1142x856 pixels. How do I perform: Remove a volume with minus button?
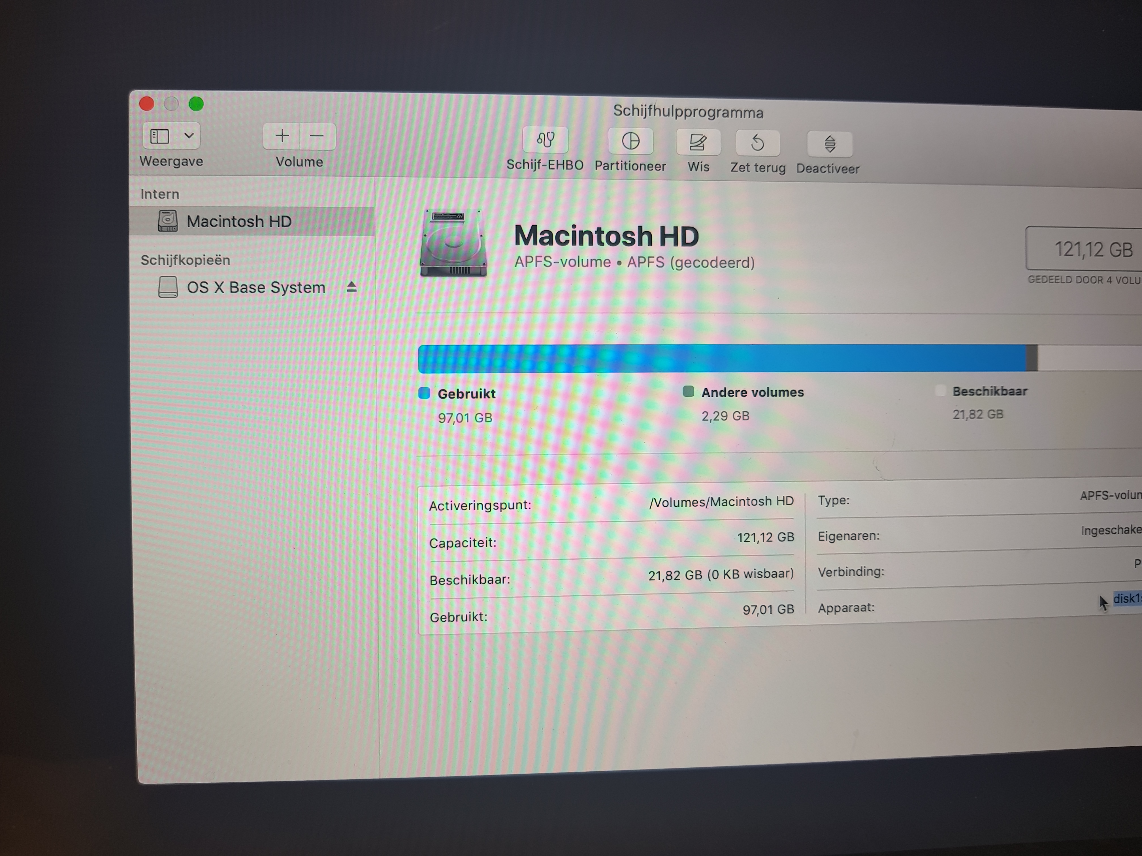coord(317,137)
